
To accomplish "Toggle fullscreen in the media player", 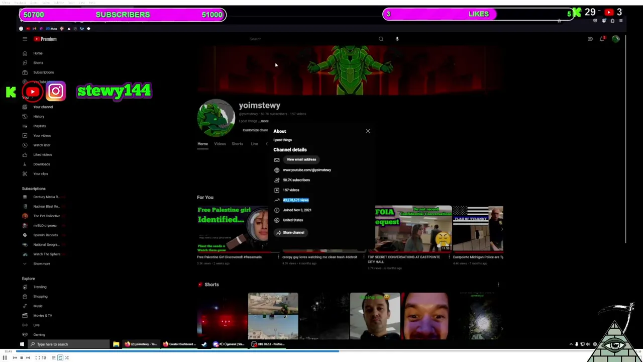I will 37,357.
